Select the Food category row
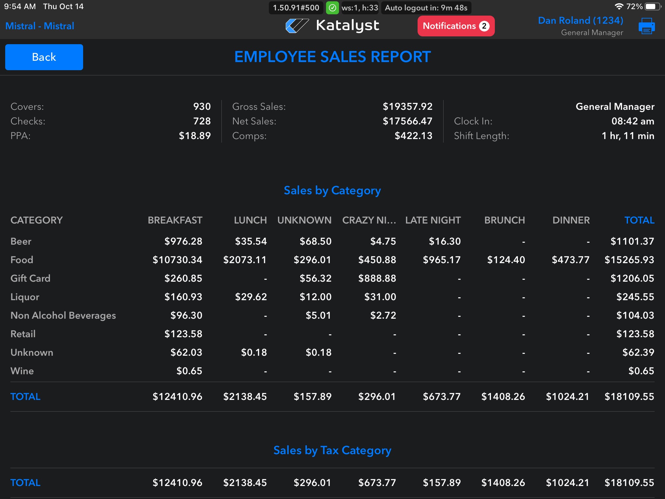 tap(22, 260)
